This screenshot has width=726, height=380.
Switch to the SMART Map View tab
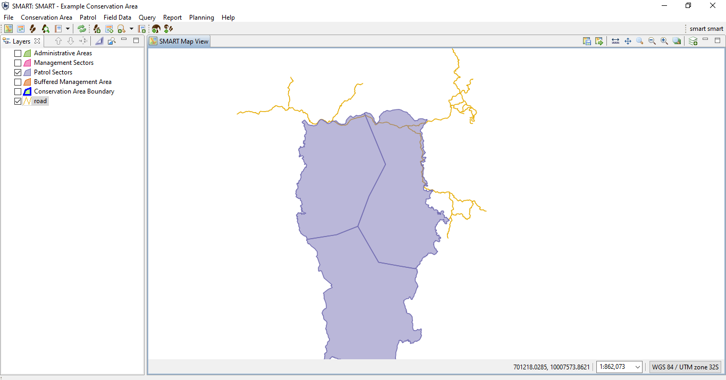click(179, 41)
